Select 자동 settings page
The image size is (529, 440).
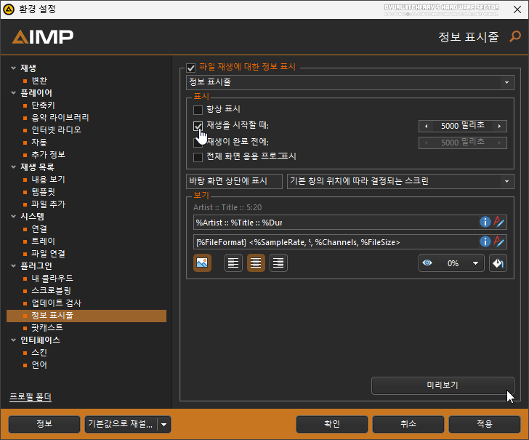click(x=39, y=142)
